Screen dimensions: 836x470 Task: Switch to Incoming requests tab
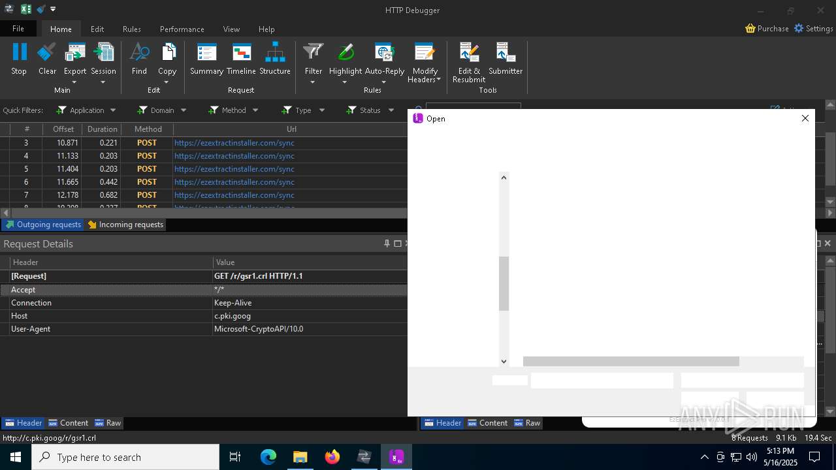pyautogui.click(x=126, y=225)
